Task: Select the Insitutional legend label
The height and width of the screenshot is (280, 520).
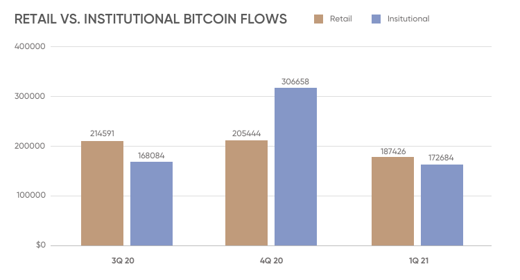Action: (408, 19)
